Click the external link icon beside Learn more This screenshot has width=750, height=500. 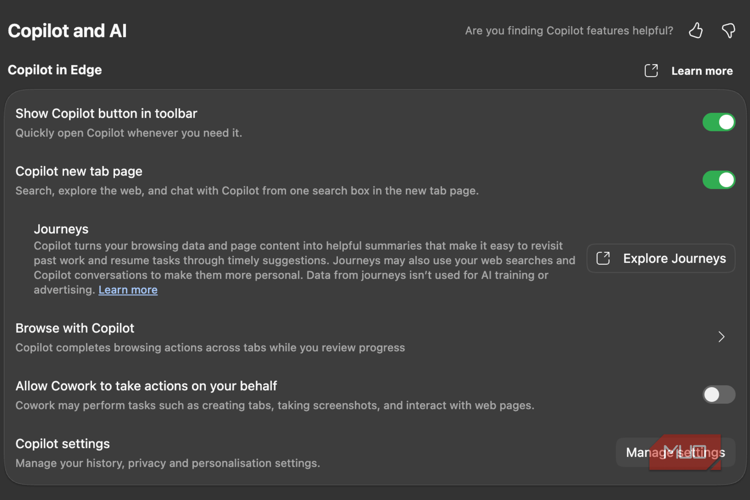pos(651,70)
